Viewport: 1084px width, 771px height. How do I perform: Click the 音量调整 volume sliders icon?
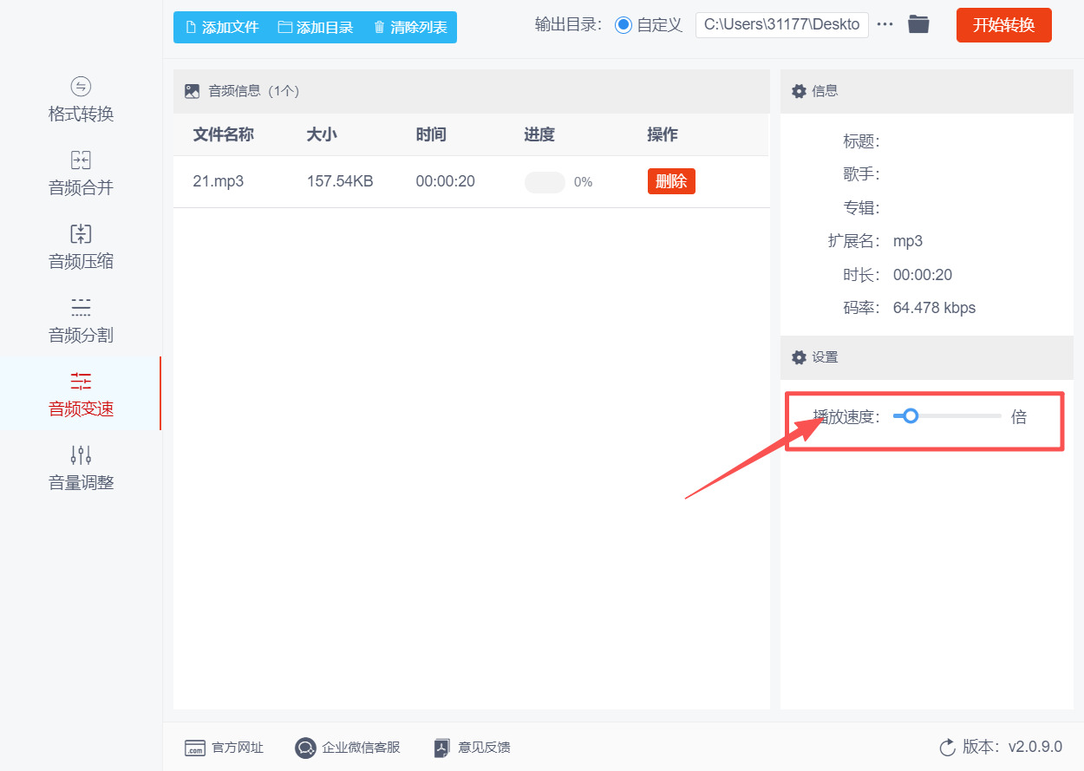(81, 454)
